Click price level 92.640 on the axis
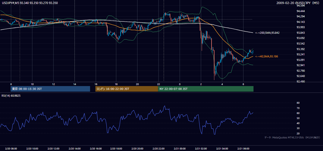Image resolution: width=323 pixels, height=151 pixels. coord(301,76)
